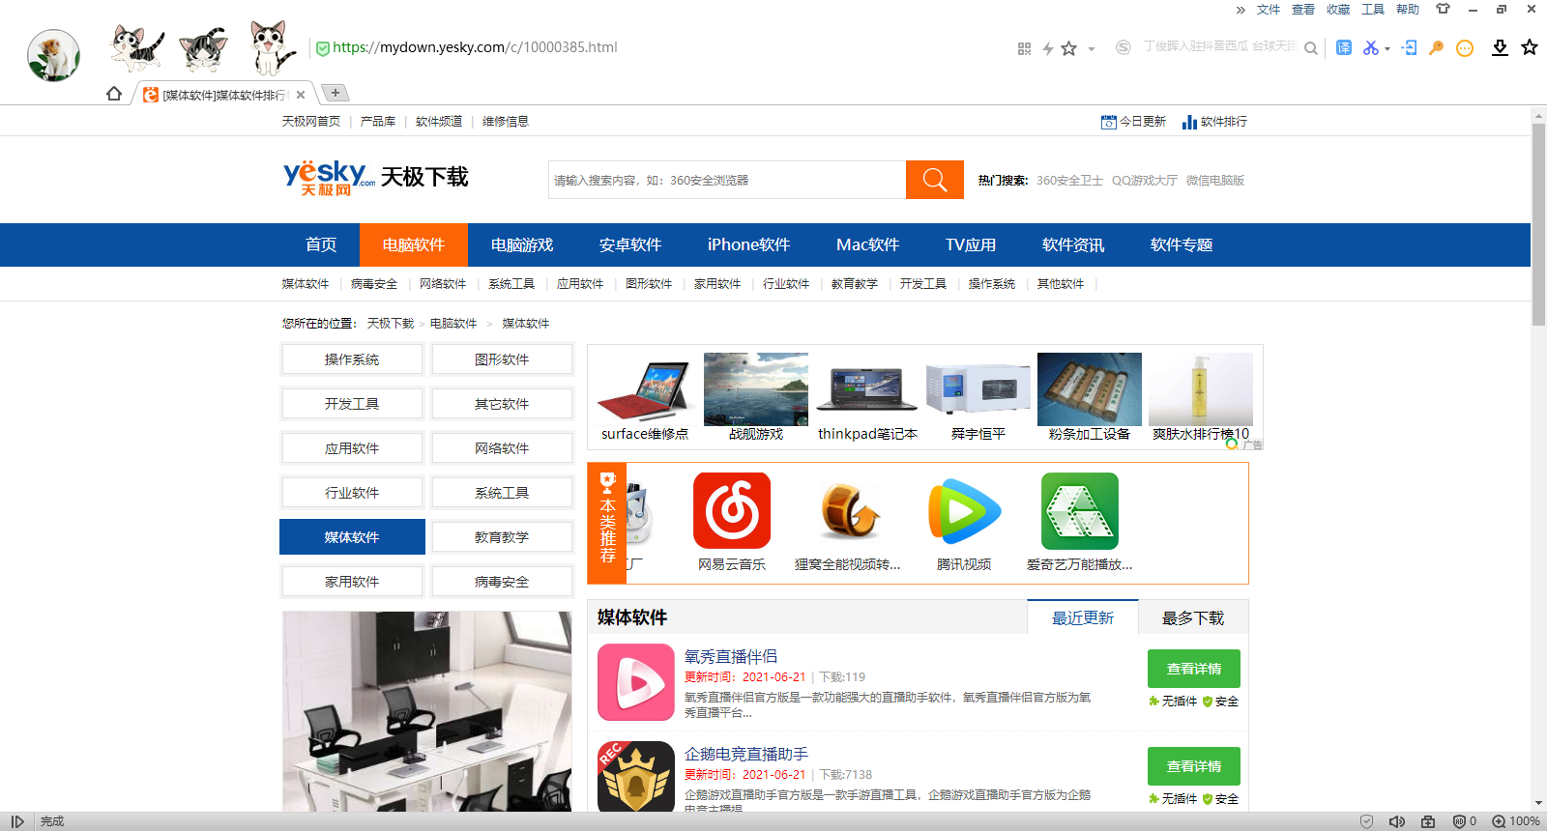Expand the double-chevron menu overflow
This screenshot has width=1547, height=831.
(1241, 10)
